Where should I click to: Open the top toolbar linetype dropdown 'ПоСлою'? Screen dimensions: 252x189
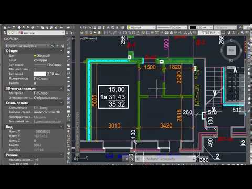(172, 27)
